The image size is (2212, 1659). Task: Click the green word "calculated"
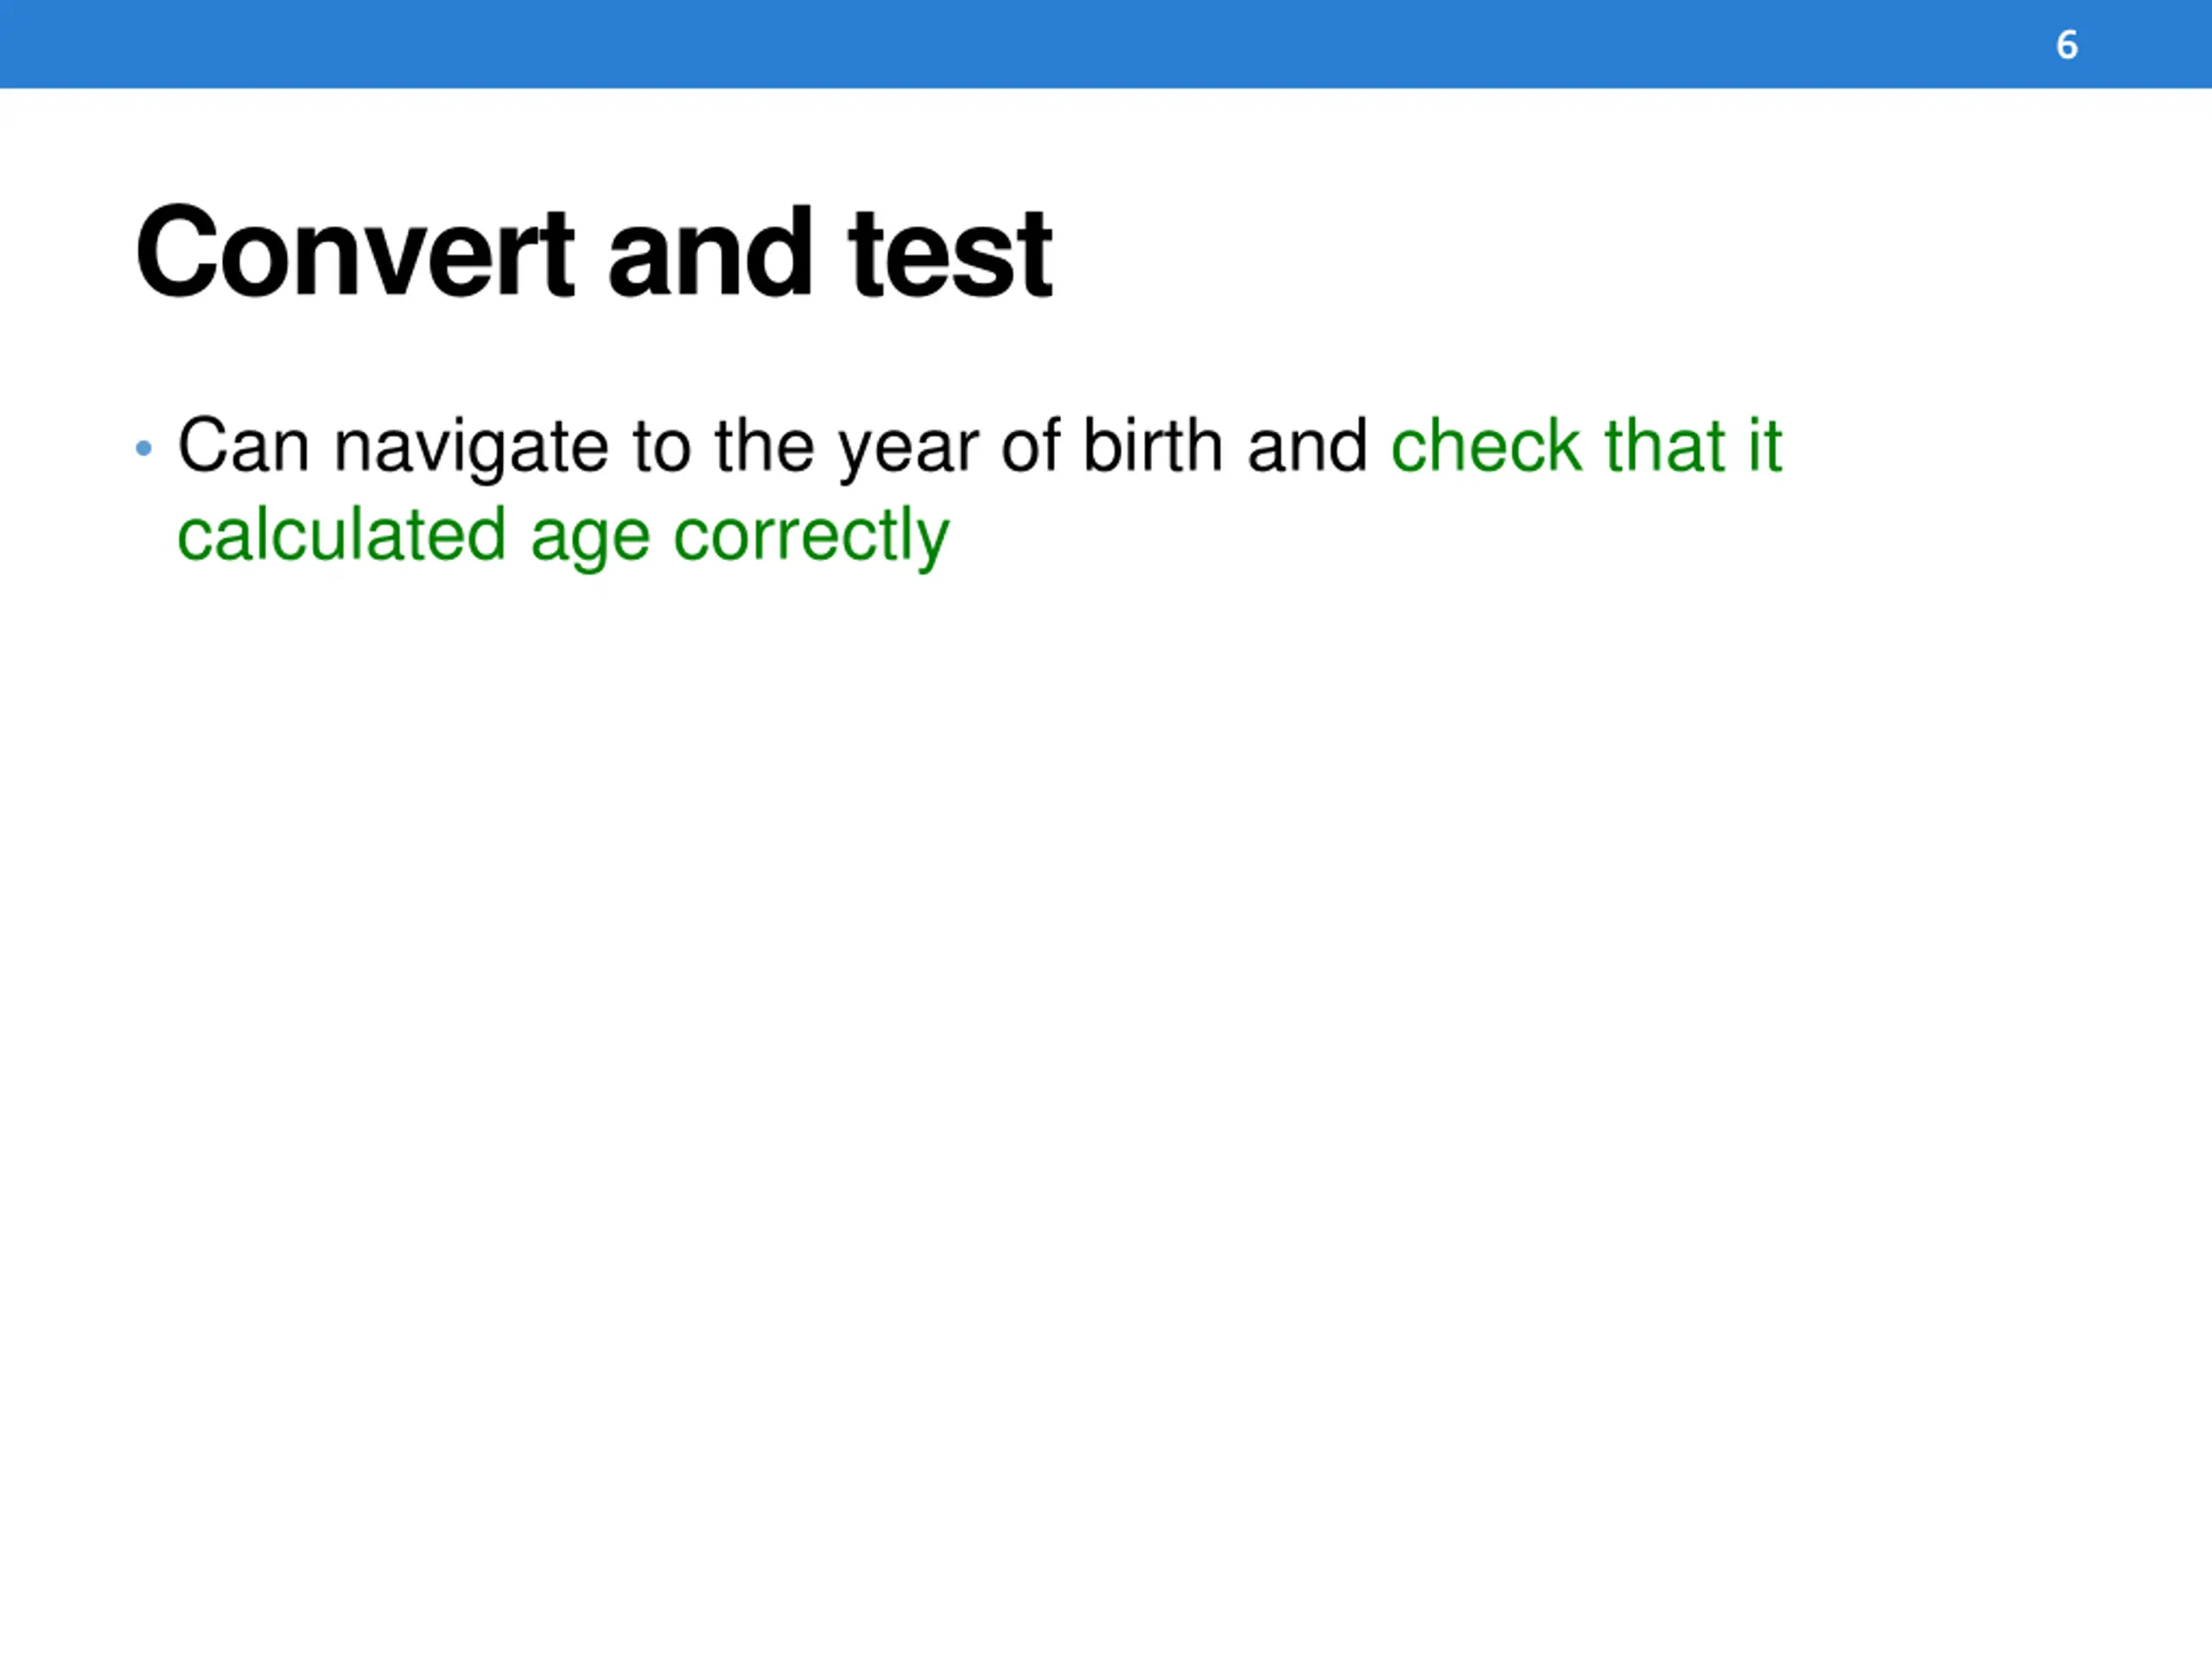(x=341, y=534)
